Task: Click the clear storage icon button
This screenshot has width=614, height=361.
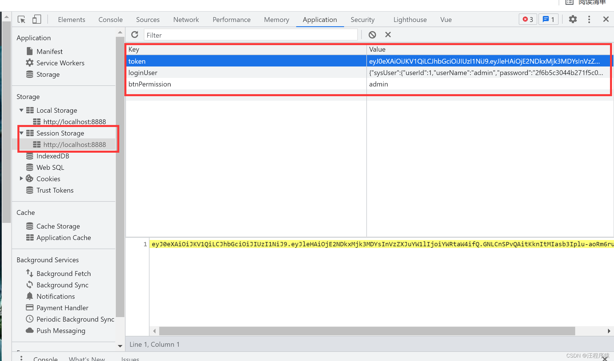Action: click(373, 35)
